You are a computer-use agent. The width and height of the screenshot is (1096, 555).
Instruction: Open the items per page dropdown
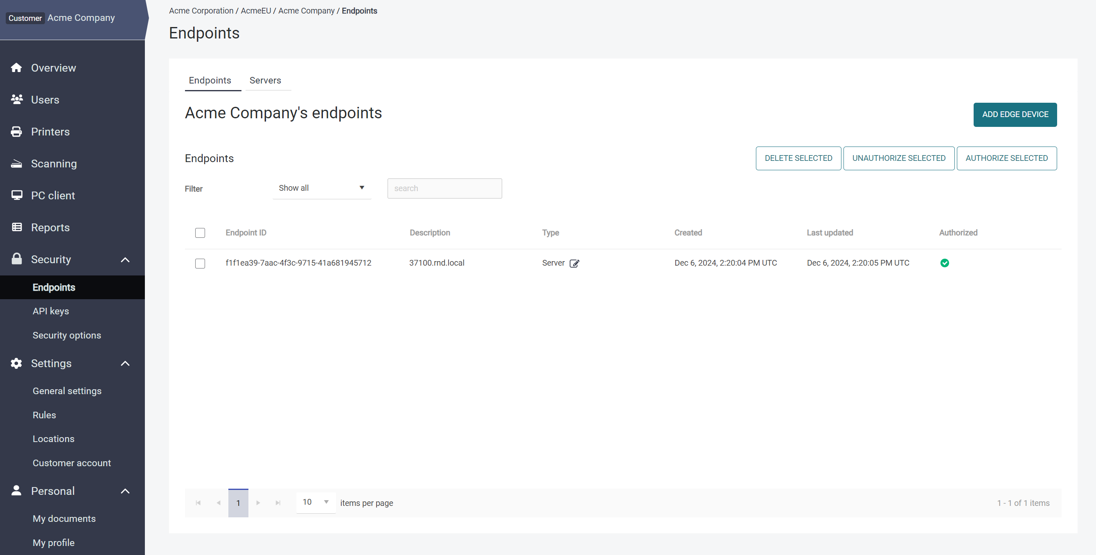tap(316, 502)
